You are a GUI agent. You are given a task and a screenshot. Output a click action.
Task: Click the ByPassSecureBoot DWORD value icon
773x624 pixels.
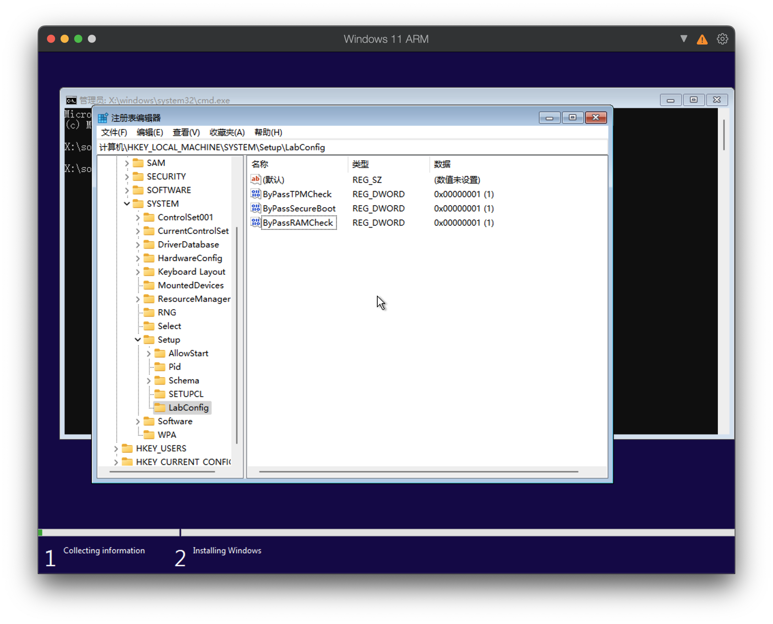point(256,208)
